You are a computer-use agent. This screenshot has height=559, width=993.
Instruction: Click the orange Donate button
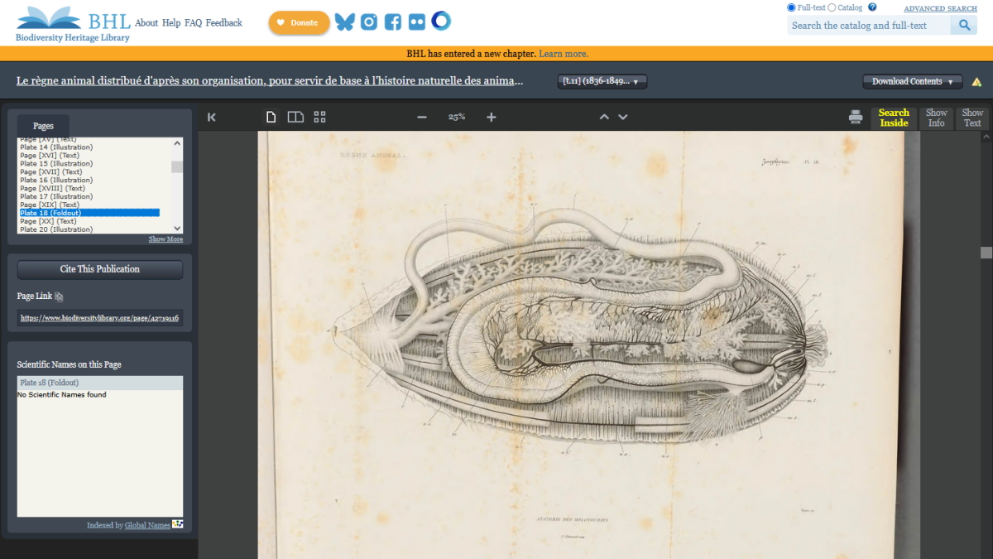(299, 23)
